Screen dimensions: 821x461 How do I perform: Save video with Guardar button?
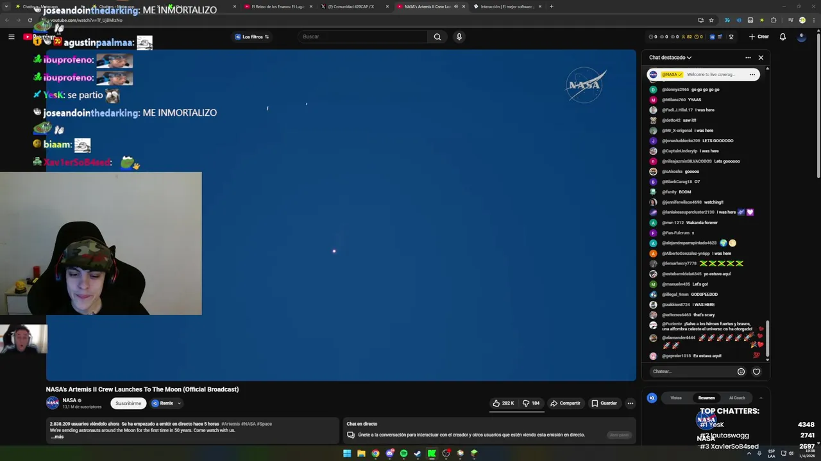[x=604, y=403]
